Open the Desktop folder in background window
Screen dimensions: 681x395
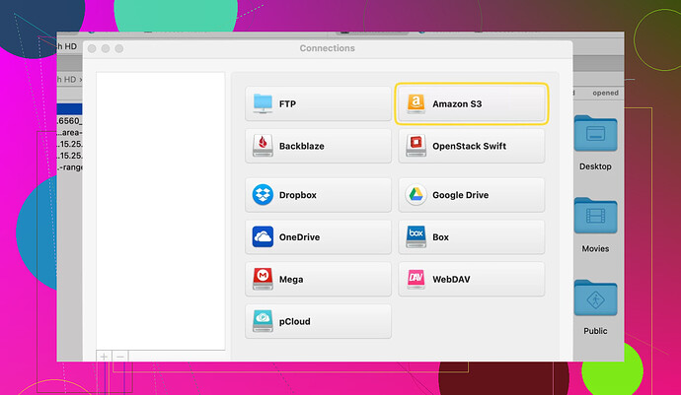[x=595, y=134]
